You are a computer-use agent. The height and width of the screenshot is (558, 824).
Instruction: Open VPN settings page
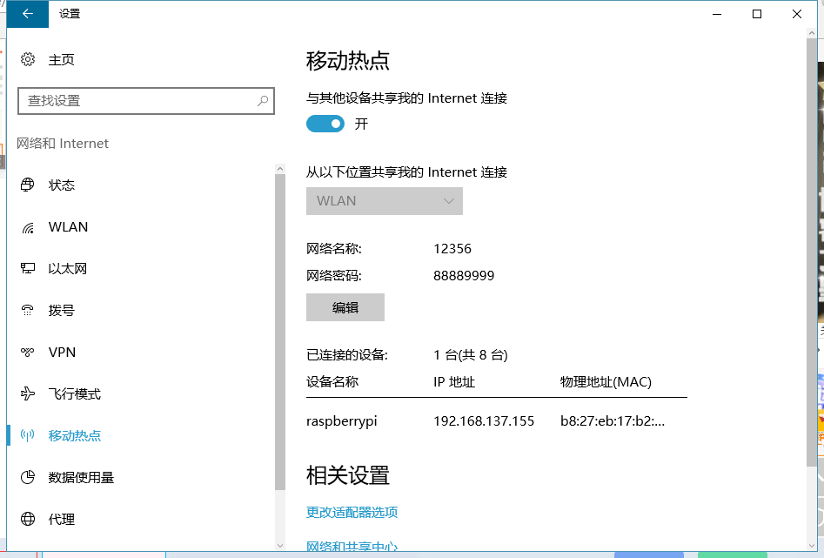point(62,352)
